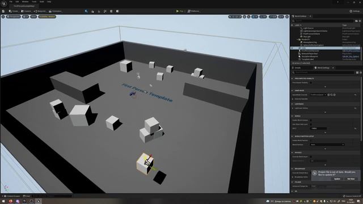The height and width of the screenshot is (204, 363).
Task: Maximize viewport using corner icon
Action: [287, 16]
